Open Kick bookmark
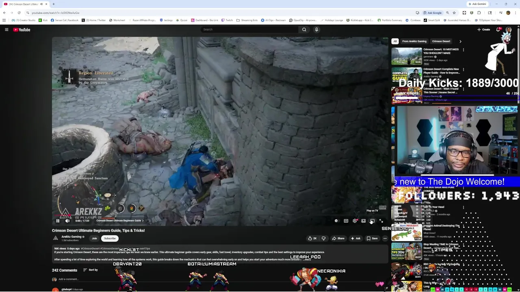Image resolution: width=520 pixels, height=292 pixels. pos(43,20)
